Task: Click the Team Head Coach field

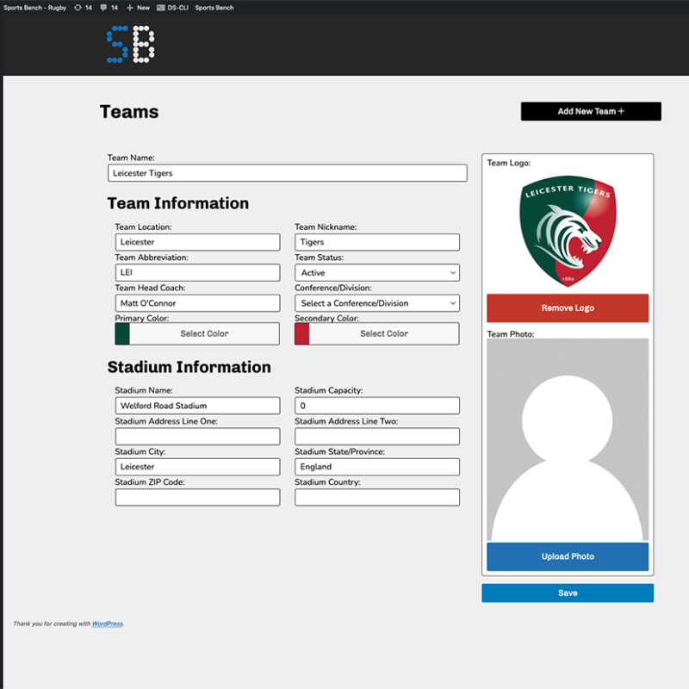Action: pyautogui.click(x=197, y=303)
